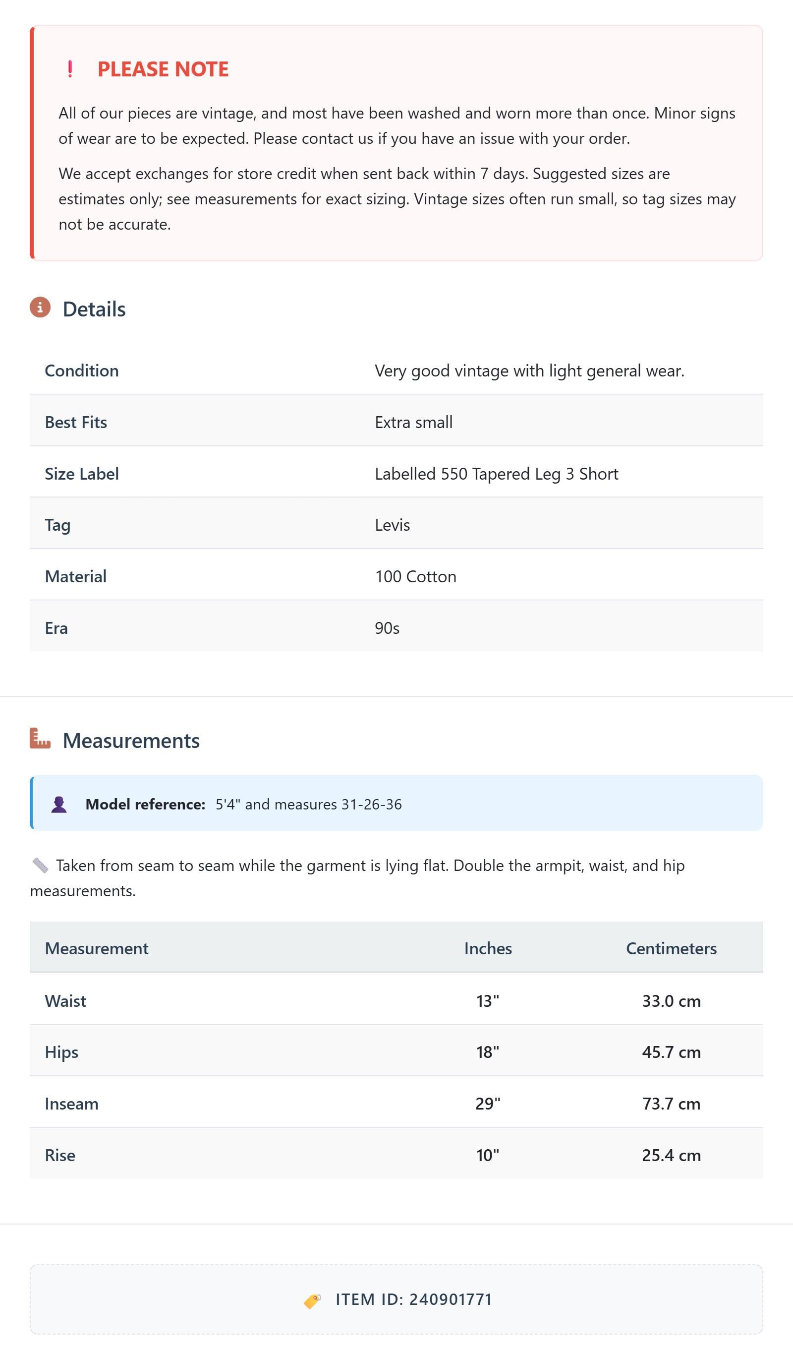Click the 90s era value
The height and width of the screenshot is (1360, 793).
[387, 628]
